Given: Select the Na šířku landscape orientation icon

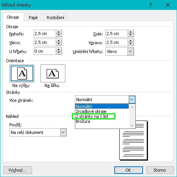Looking at the screenshot, I should [x=53, y=73].
